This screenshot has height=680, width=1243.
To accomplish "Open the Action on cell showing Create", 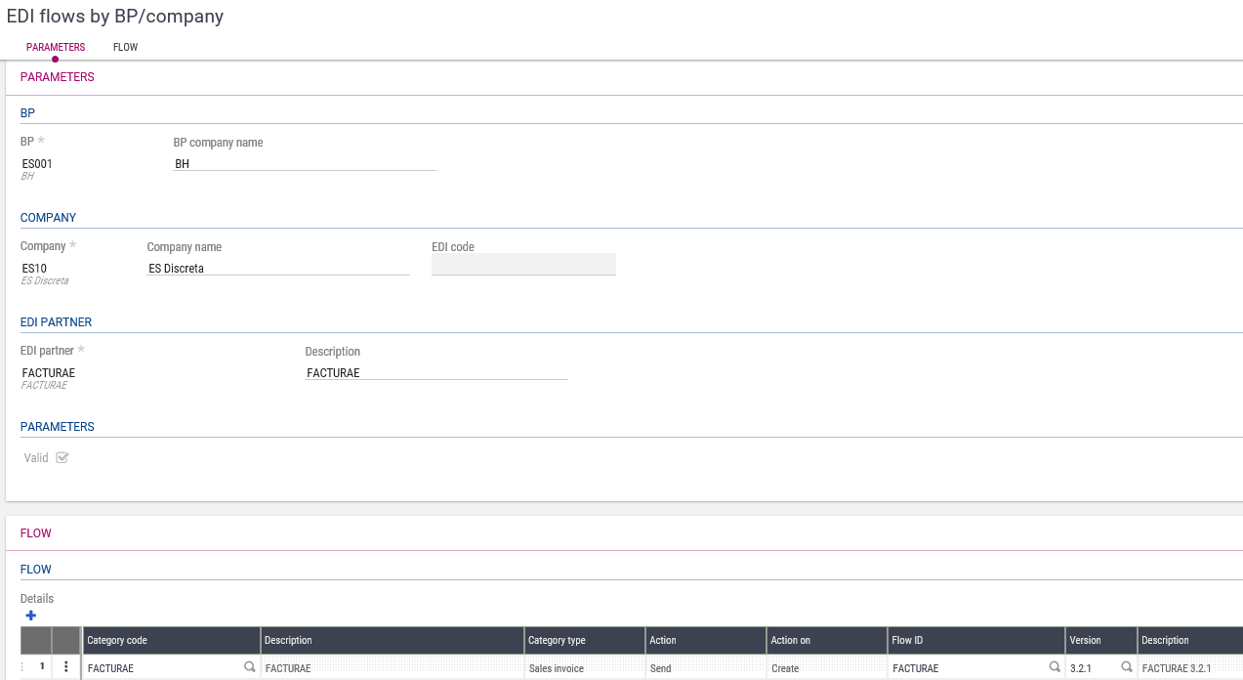I will tap(826, 668).
